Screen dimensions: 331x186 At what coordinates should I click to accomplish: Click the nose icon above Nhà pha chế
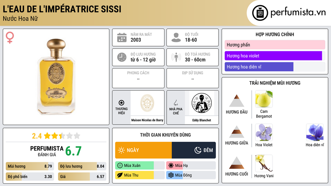[176, 103]
